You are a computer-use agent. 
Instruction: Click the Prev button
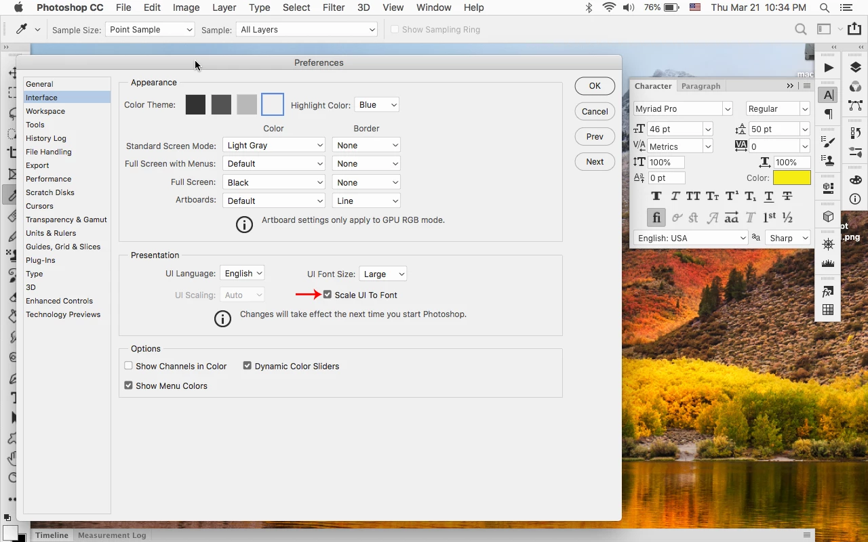[595, 136]
